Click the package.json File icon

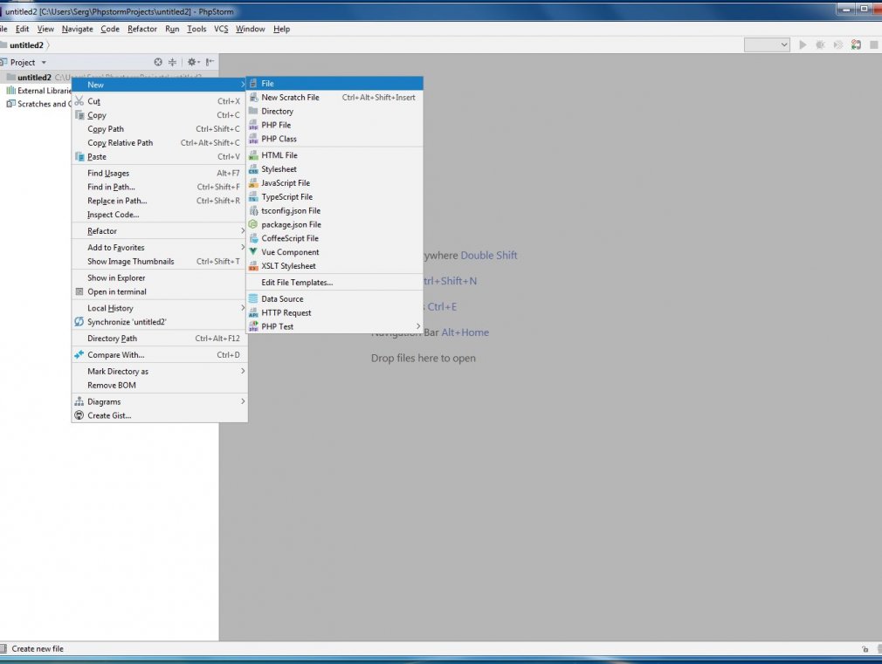[x=253, y=224]
